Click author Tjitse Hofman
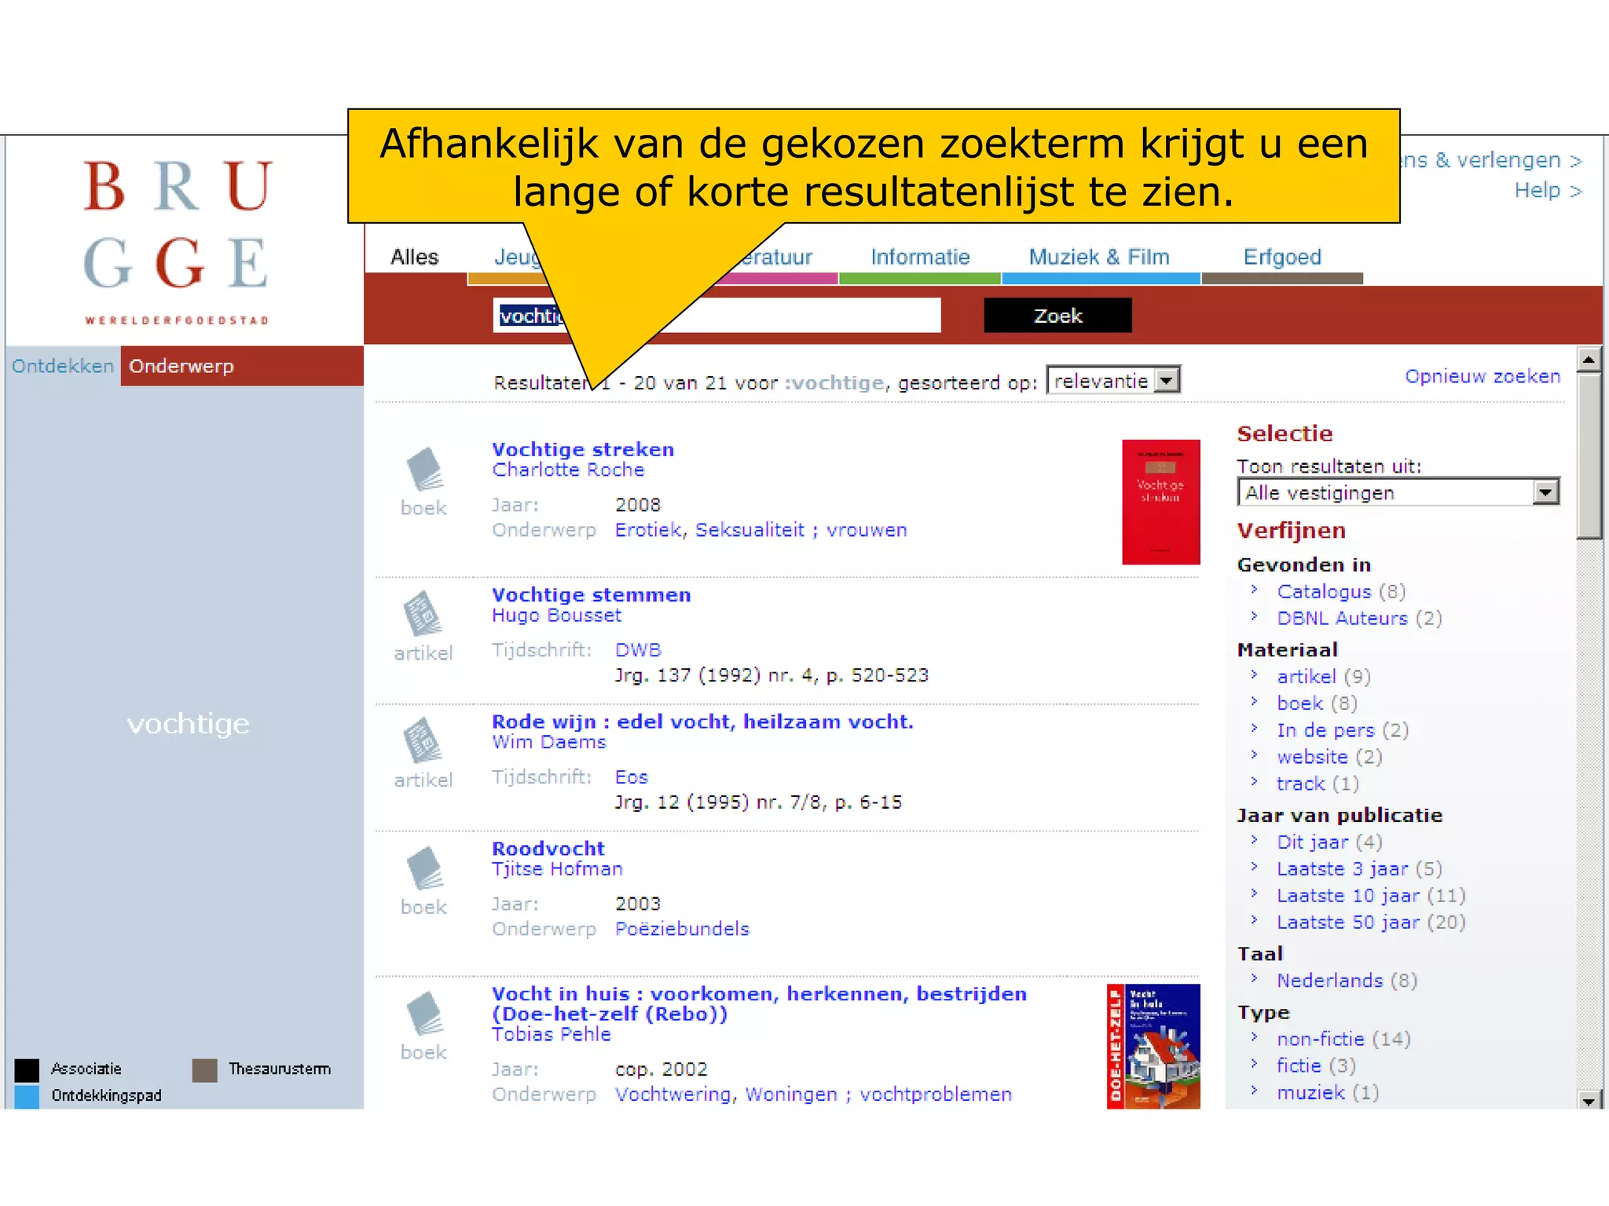The height and width of the screenshot is (1206, 1609). point(557,868)
